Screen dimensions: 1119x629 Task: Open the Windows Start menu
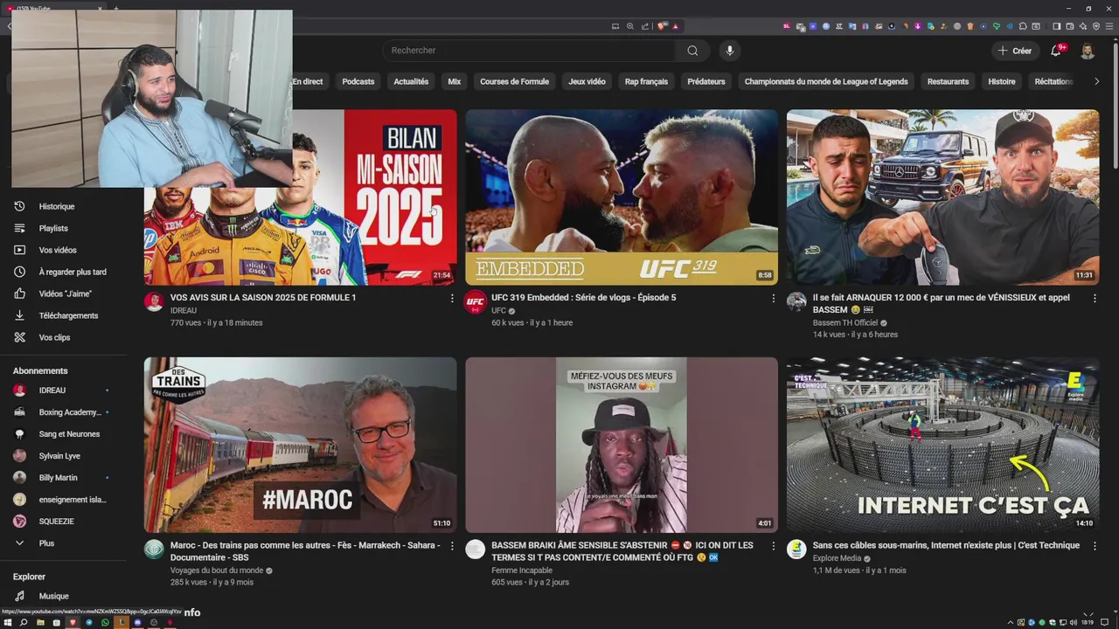coord(8,623)
